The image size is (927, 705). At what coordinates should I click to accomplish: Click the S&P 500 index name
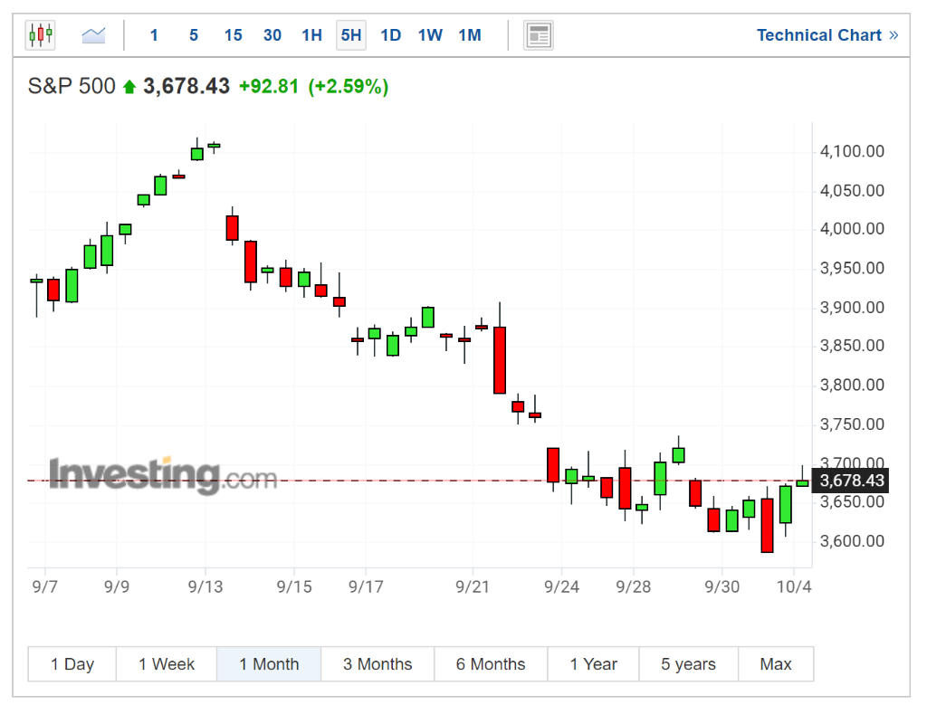point(72,86)
